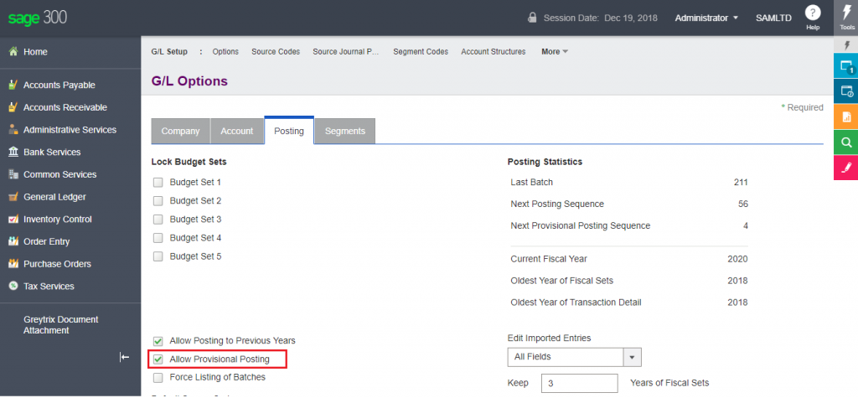Open Account Structures setup page
This screenshot has width=858, height=398.
493,52
